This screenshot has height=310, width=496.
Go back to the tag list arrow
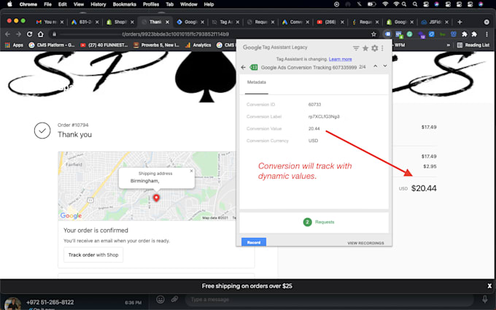pyautogui.click(x=243, y=67)
